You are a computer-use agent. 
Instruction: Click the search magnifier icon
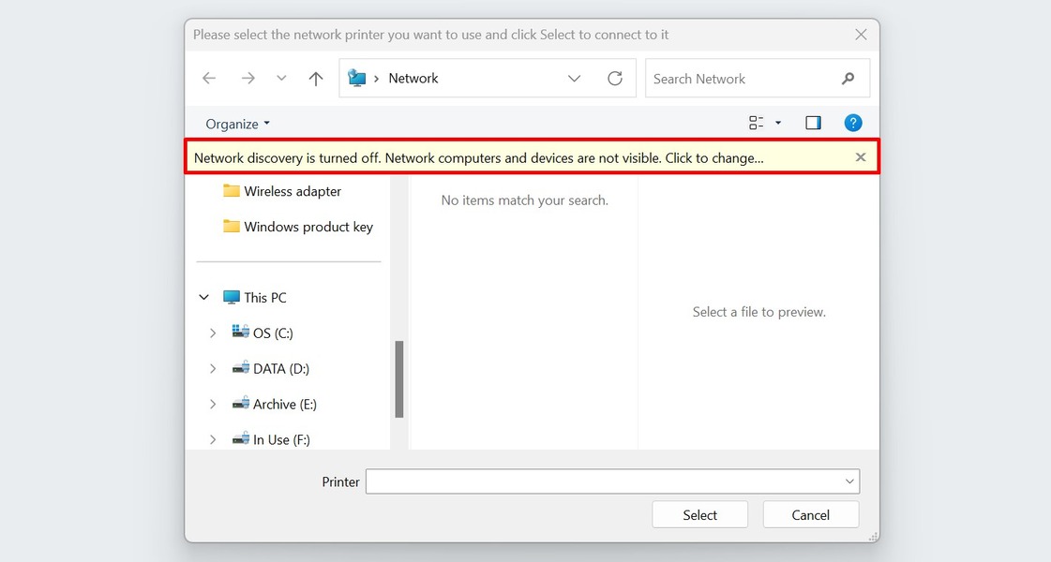click(848, 78)
